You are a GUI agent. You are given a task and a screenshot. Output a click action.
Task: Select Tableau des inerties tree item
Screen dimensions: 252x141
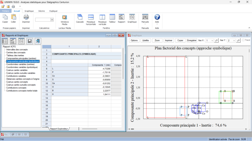(15, 55)
